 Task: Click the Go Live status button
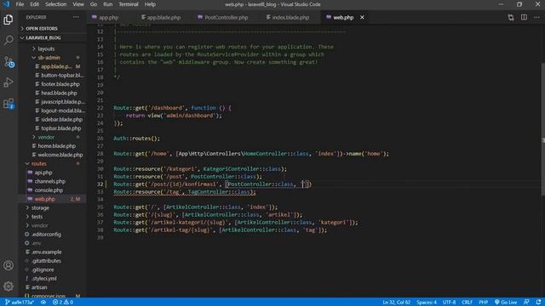pos(506,303)
